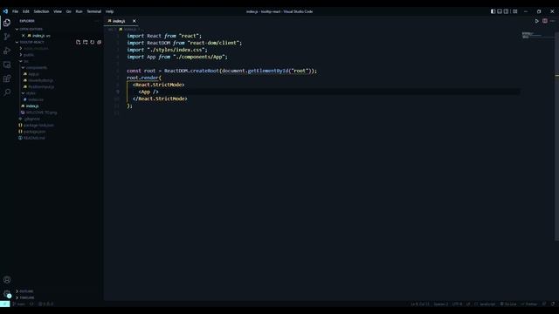Open the Accounts menu icon
This screenshot has height=314, width=559.
point(7,280)
